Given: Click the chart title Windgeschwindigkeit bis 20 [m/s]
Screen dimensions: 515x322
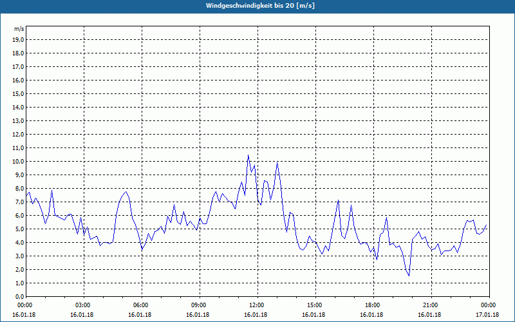Looking at the screenshot, I should tap(260, 6).
